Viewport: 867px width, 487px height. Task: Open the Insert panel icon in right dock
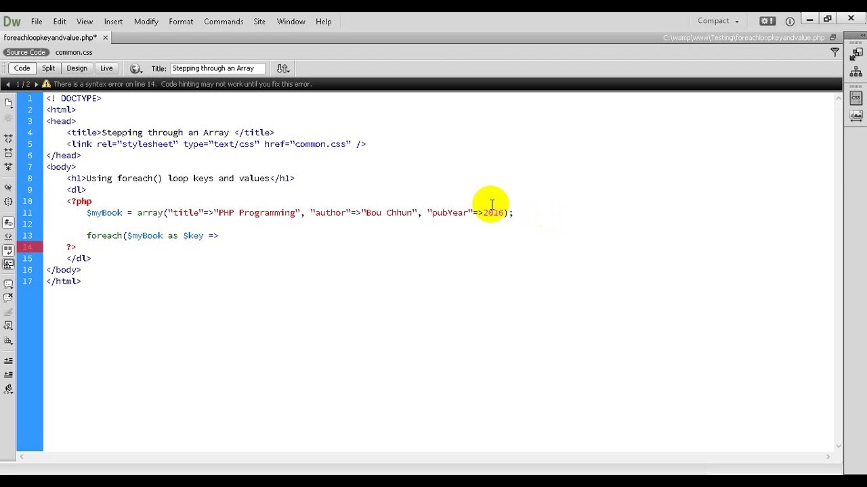point(855,55)
